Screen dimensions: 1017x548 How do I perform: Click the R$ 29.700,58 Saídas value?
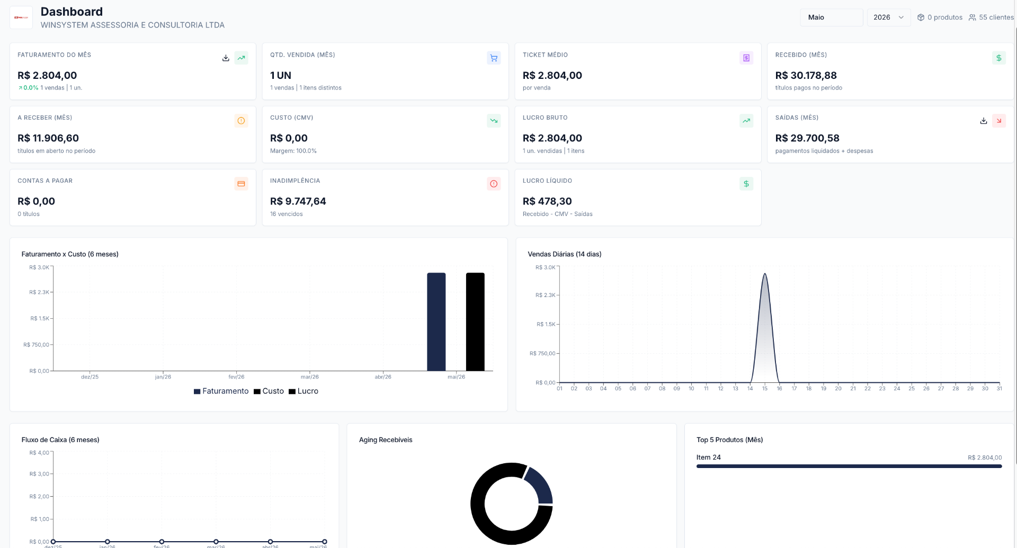(807, 138)
